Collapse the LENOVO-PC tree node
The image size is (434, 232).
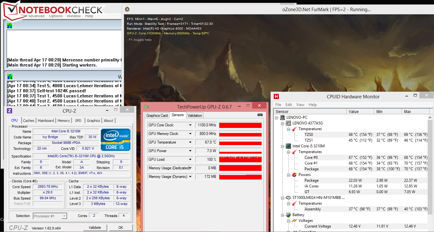[x=277, y=117]
